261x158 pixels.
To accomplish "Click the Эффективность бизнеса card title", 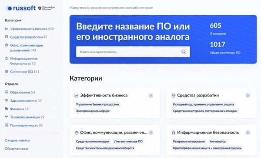I will [104, 95].
